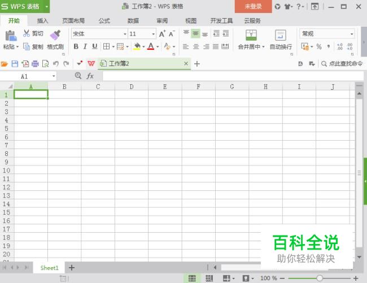Apply borders with the border grid icon
This screenshot has width=367, height=283.
pos(107,46)
